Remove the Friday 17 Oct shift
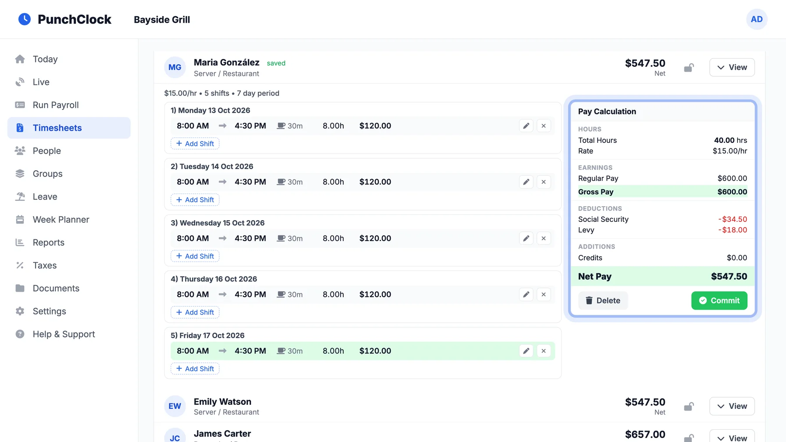Viewport: 786px width, 442px height. [544, 351]
